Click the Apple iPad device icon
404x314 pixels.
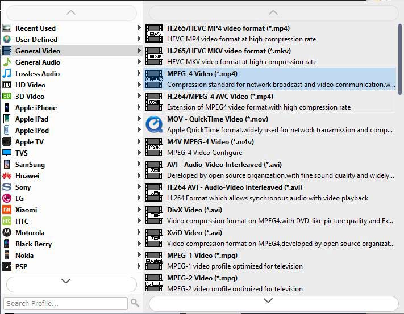[7, 119]
